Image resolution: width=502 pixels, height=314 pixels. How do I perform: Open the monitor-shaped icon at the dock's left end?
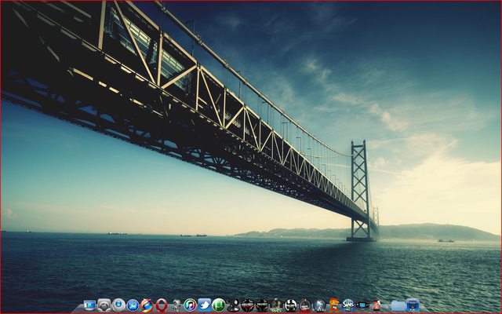pos(89,305)
